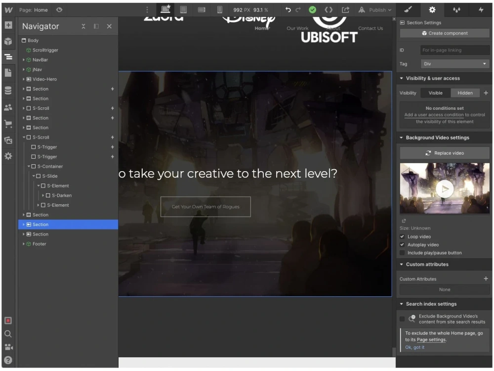Viewport: 494px width, 371px height.
Task: Open the Tag dropdown
Action: click(455, 63)
